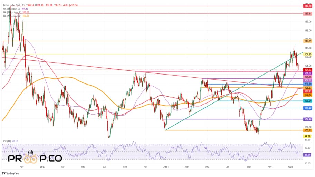
Task: Click the purple 101.90 price label
Action: [308, 119]
